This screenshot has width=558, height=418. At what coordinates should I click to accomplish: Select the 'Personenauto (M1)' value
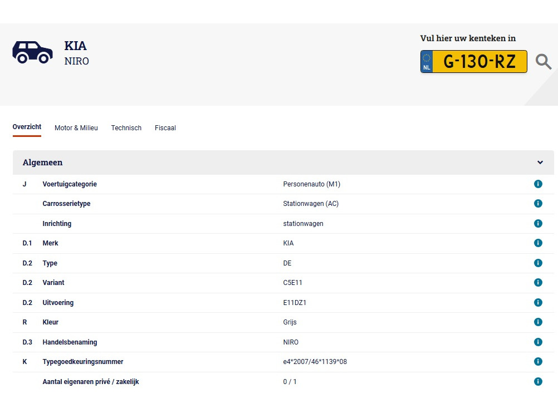[x=312, y=184]
